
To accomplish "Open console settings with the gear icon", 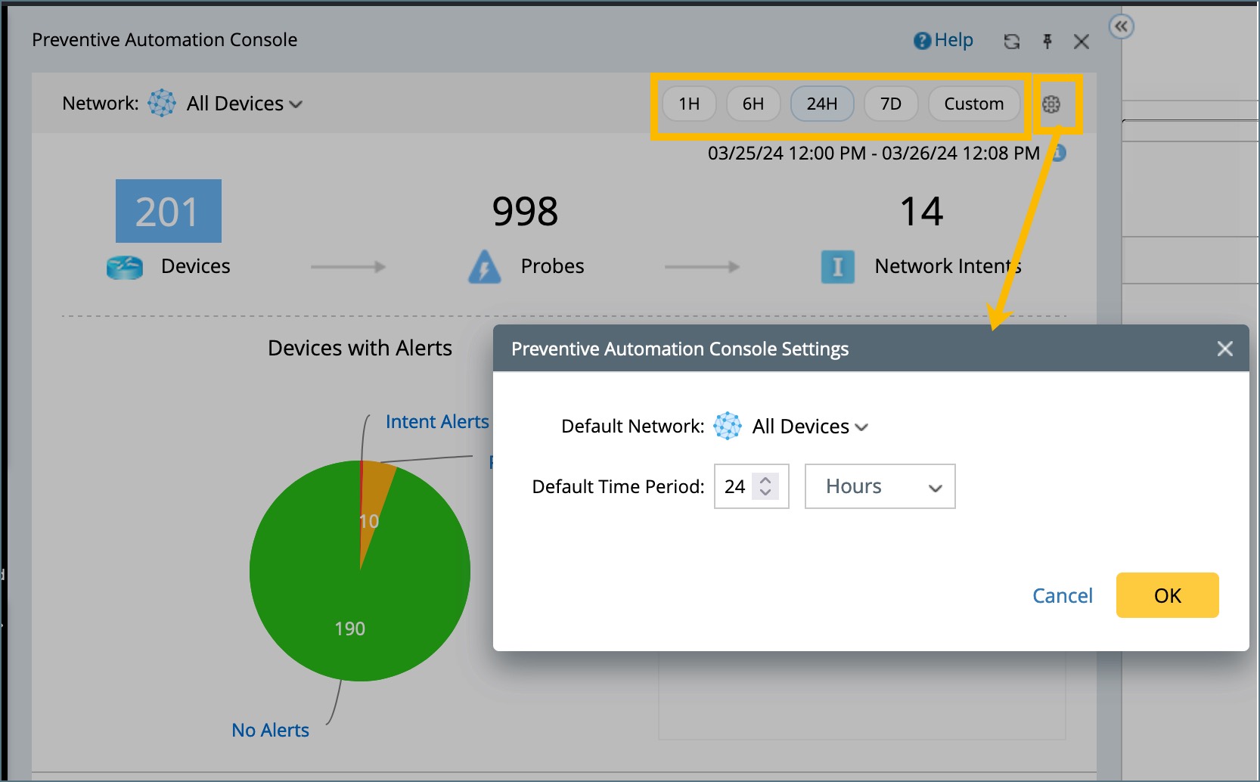I will (x=1052, y=104).
